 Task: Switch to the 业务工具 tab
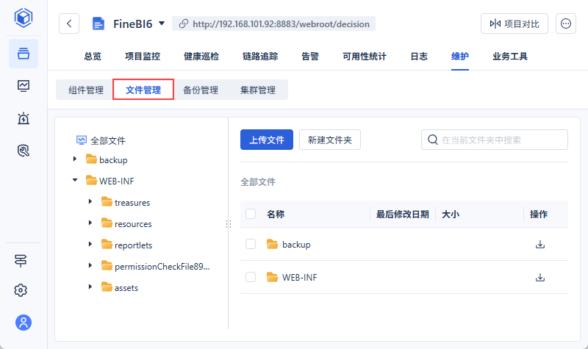click(510, 57)
